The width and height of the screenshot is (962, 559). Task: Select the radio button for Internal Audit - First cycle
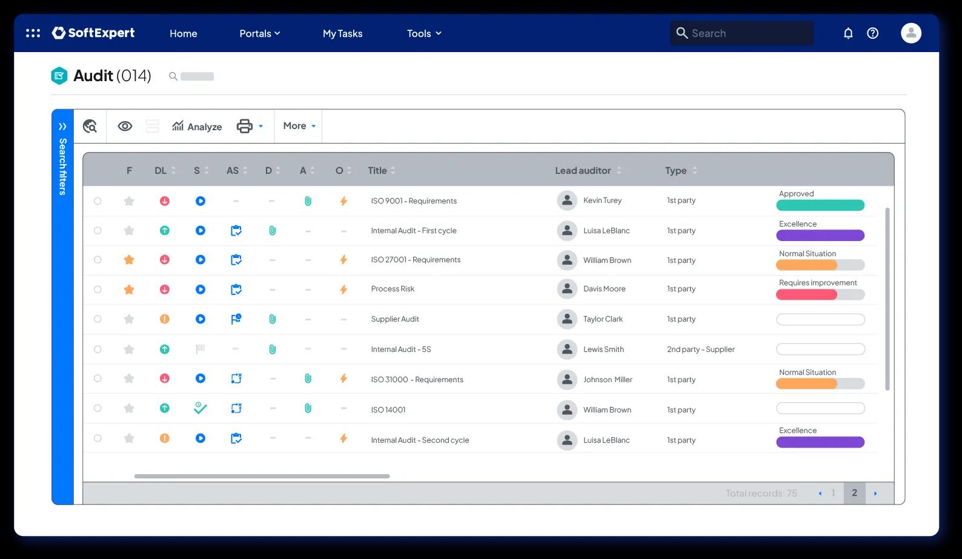tap(98, 231)
